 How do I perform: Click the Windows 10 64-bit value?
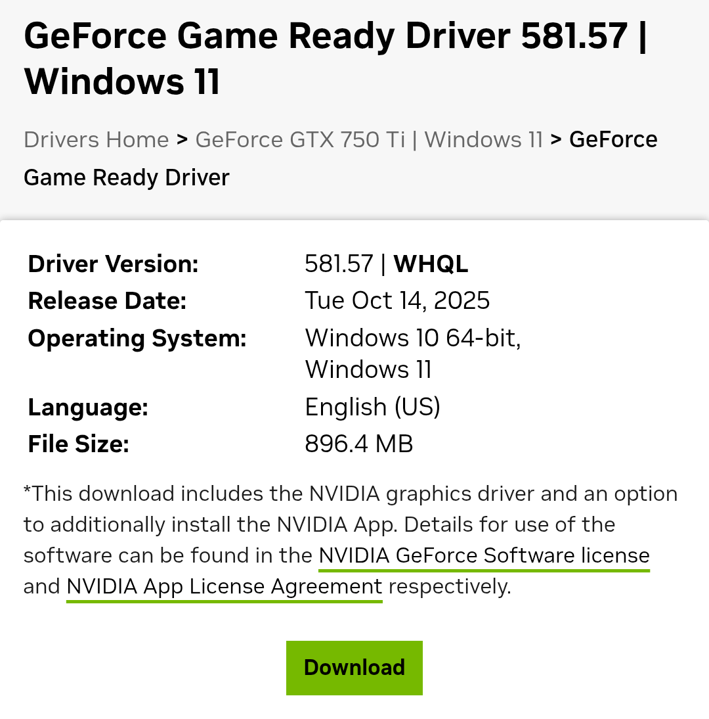coord(412,338)
